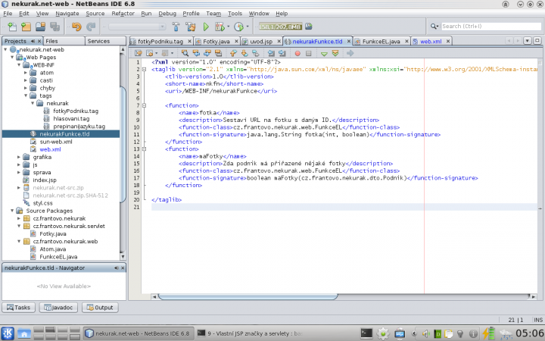Expand the atom folder

(26, 73)
